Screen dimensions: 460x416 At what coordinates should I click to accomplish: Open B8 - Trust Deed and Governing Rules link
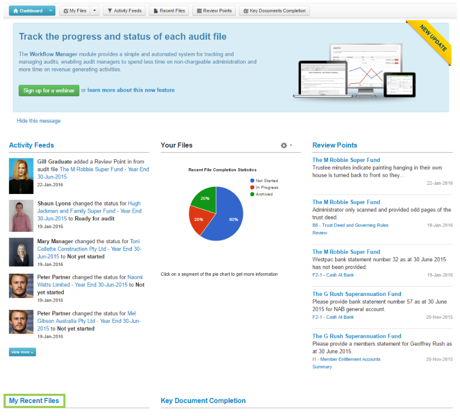click(x=350, y=225)
